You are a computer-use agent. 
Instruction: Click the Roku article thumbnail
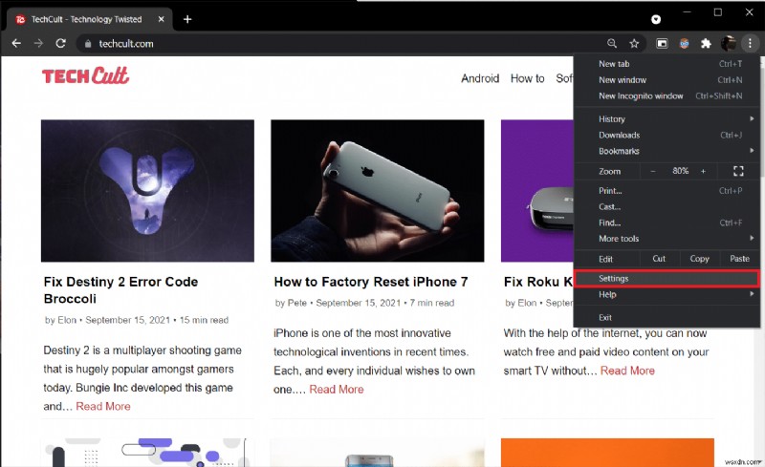[537, 191]
